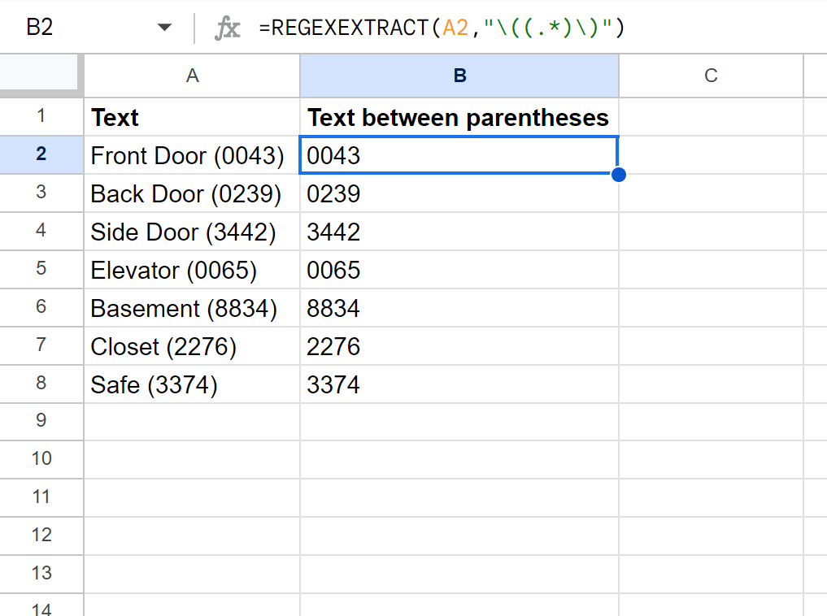Select column B header
Screen dimensions: 827x616
(x=459, y=76)
